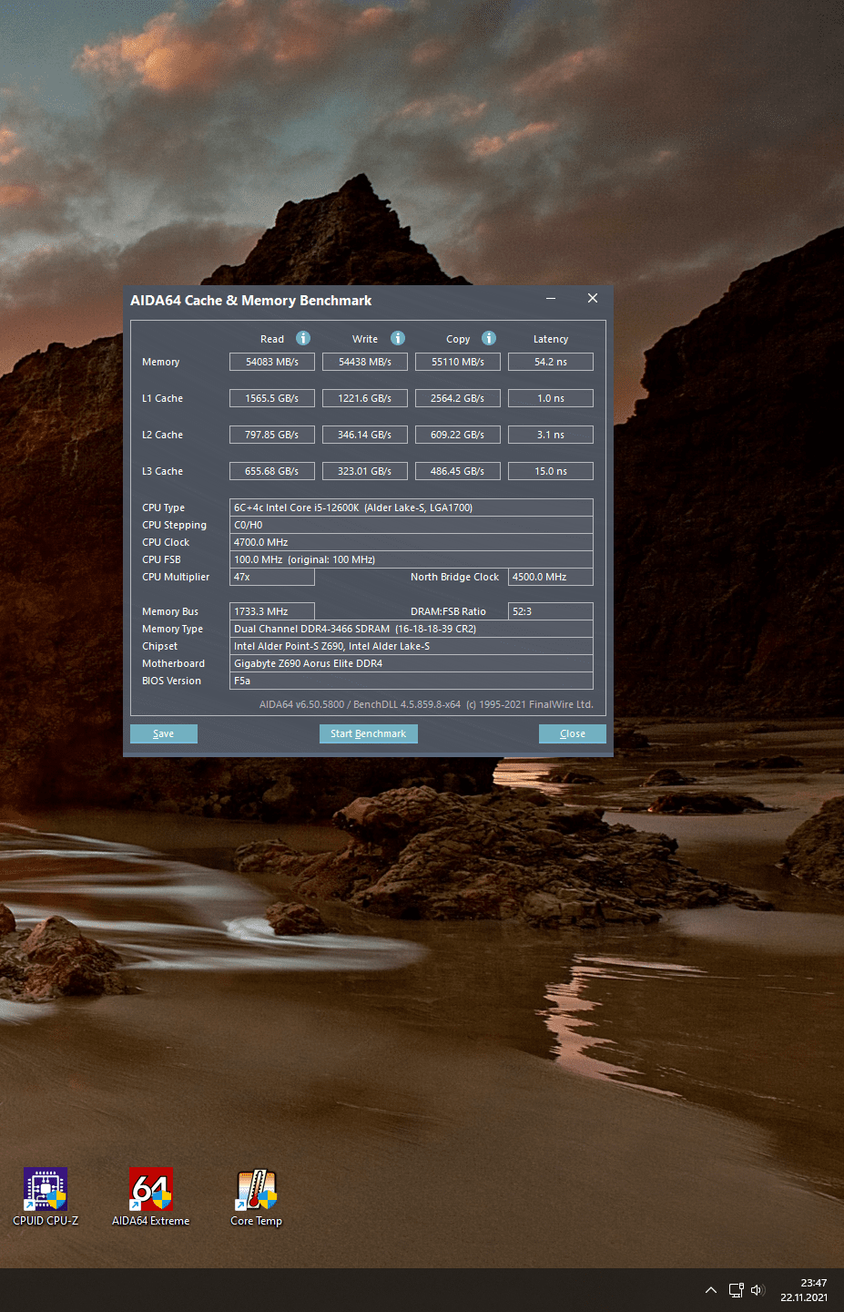Select the L3 Cache Read 655.68 GB/s
Image resolution: width=844 pixels, height=1312 pixels.
[272, 471]
